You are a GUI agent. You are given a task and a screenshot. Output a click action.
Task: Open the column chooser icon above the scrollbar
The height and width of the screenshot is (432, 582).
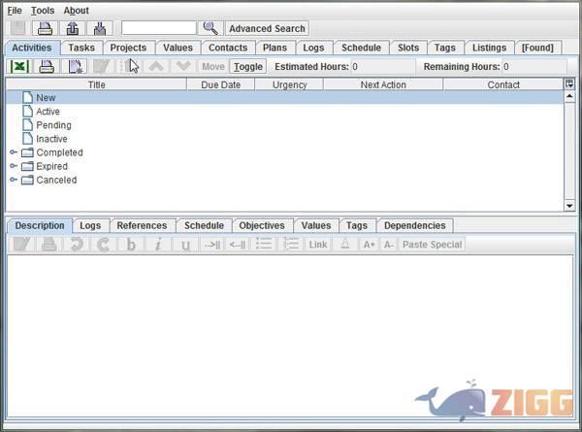pos(568,84)
